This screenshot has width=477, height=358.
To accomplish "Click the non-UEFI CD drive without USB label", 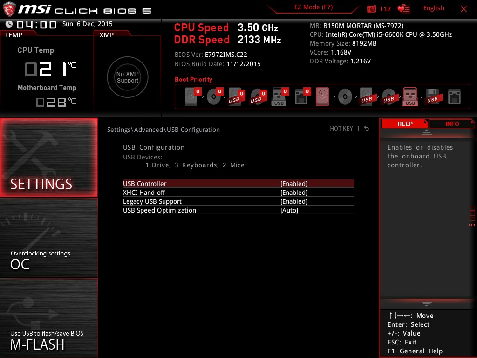I will tap(345, 97).
